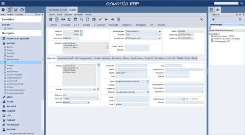Viewport: 245px width, 135px height.
Task: Click the new blank document icon
Action: 88,20
